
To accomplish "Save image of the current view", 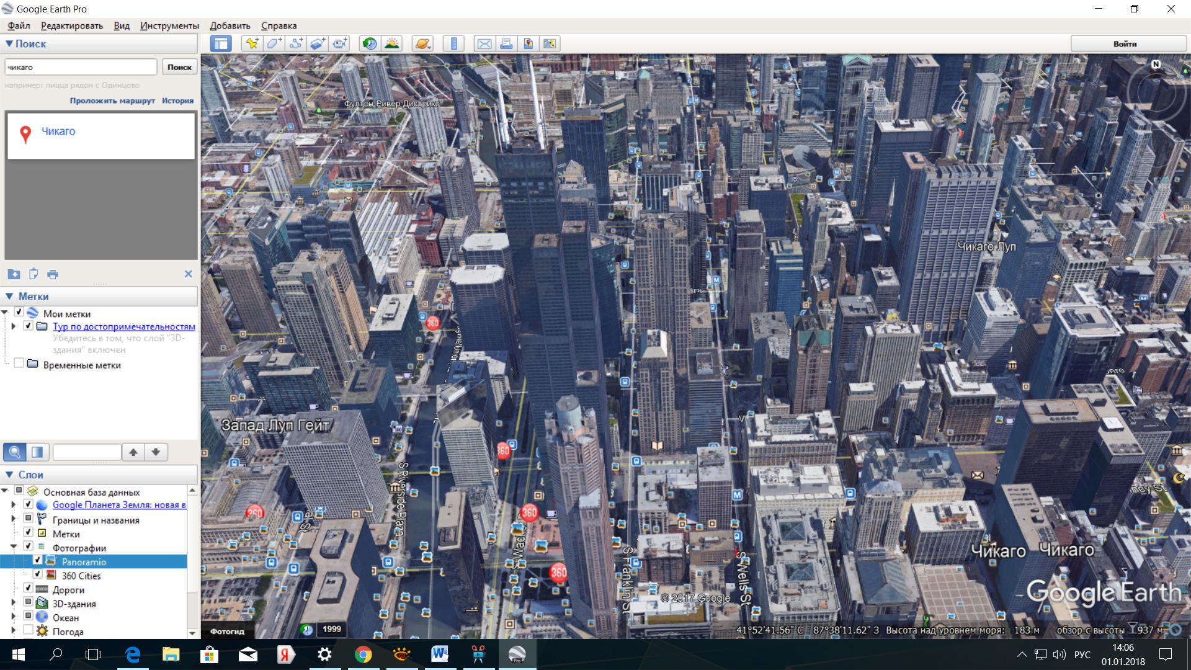I will pyautogui.click(x=528, y=43).
